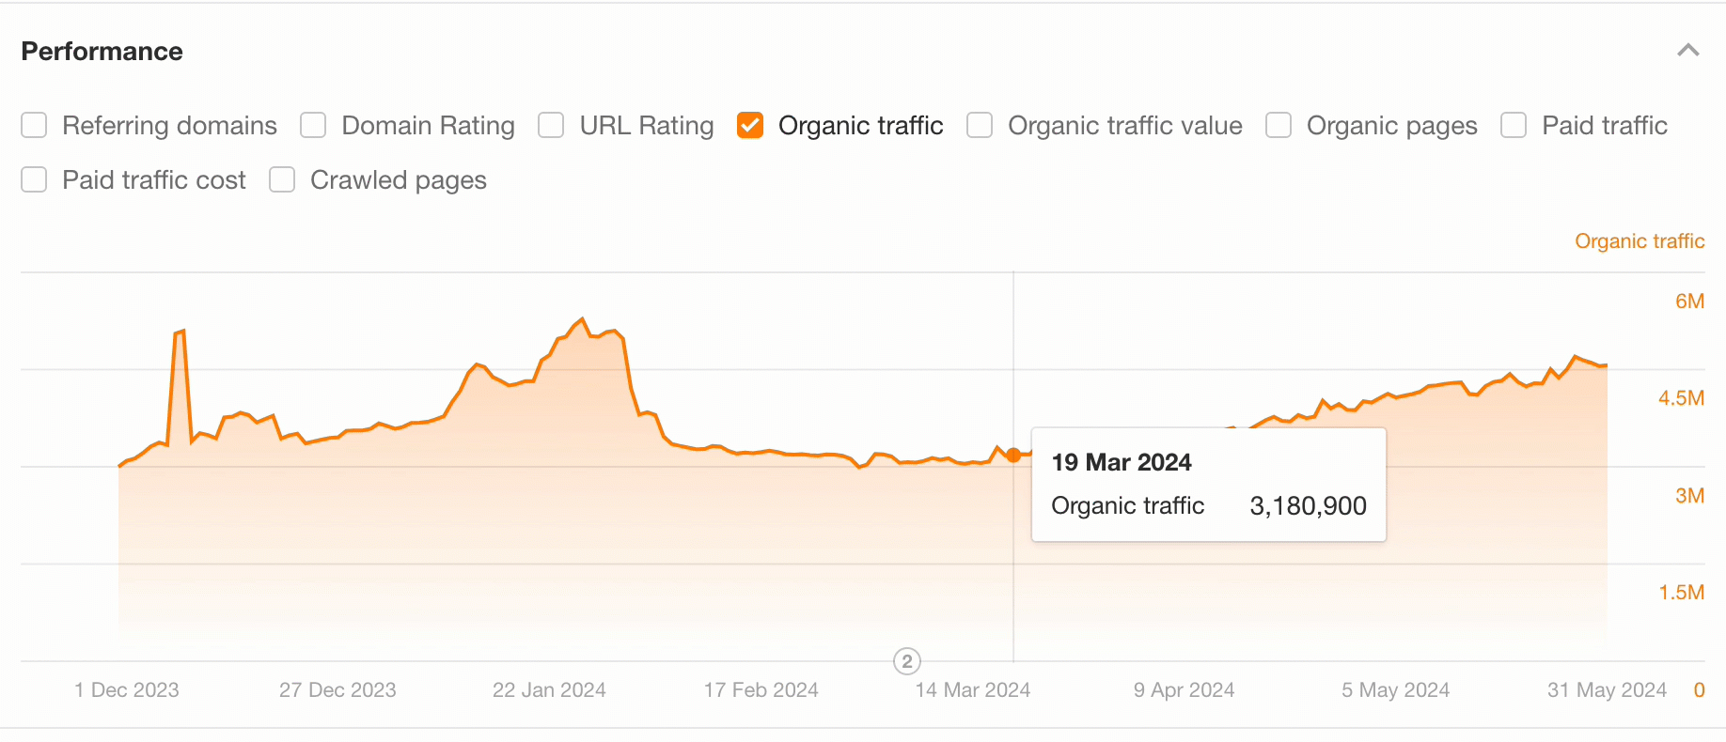Click the 31 May 2024 axis date
The width and height of the screenshot is (1726, 742).
point(1607,690)
